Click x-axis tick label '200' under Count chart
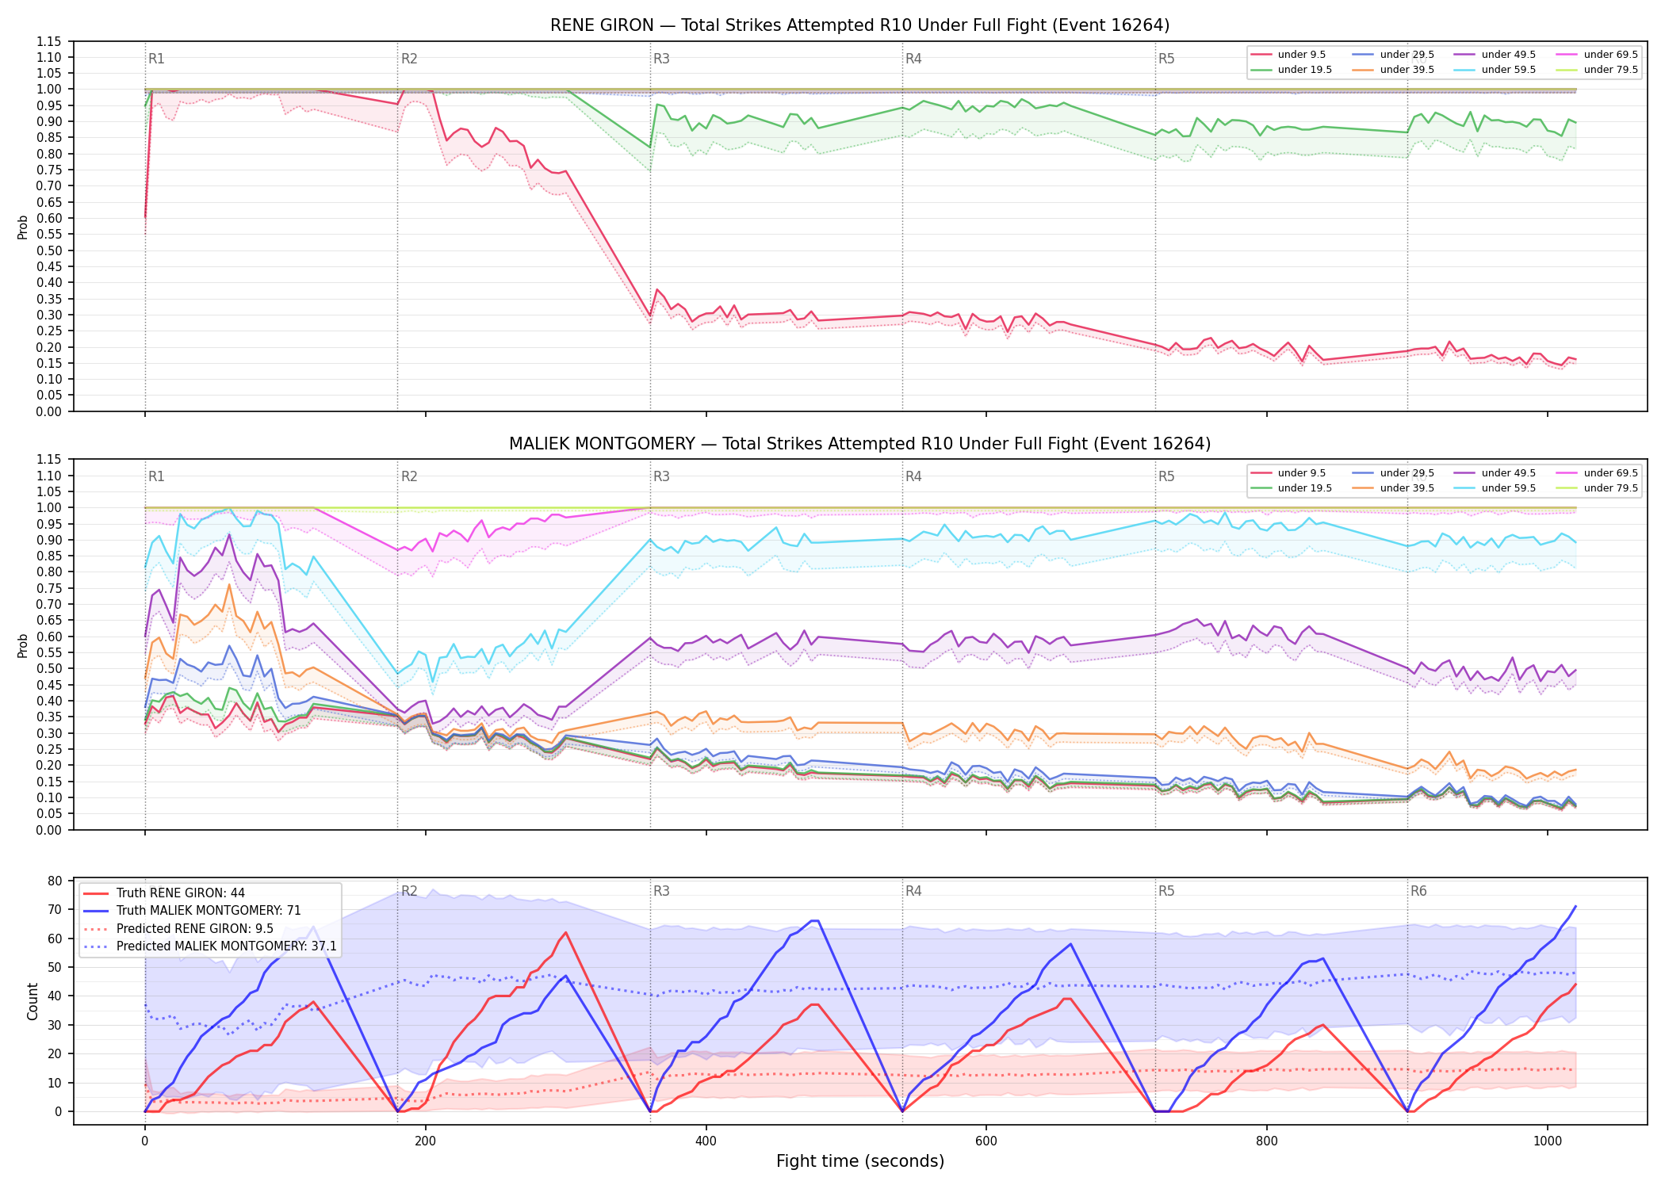1665x1189 pixels. pos(425,1141)
